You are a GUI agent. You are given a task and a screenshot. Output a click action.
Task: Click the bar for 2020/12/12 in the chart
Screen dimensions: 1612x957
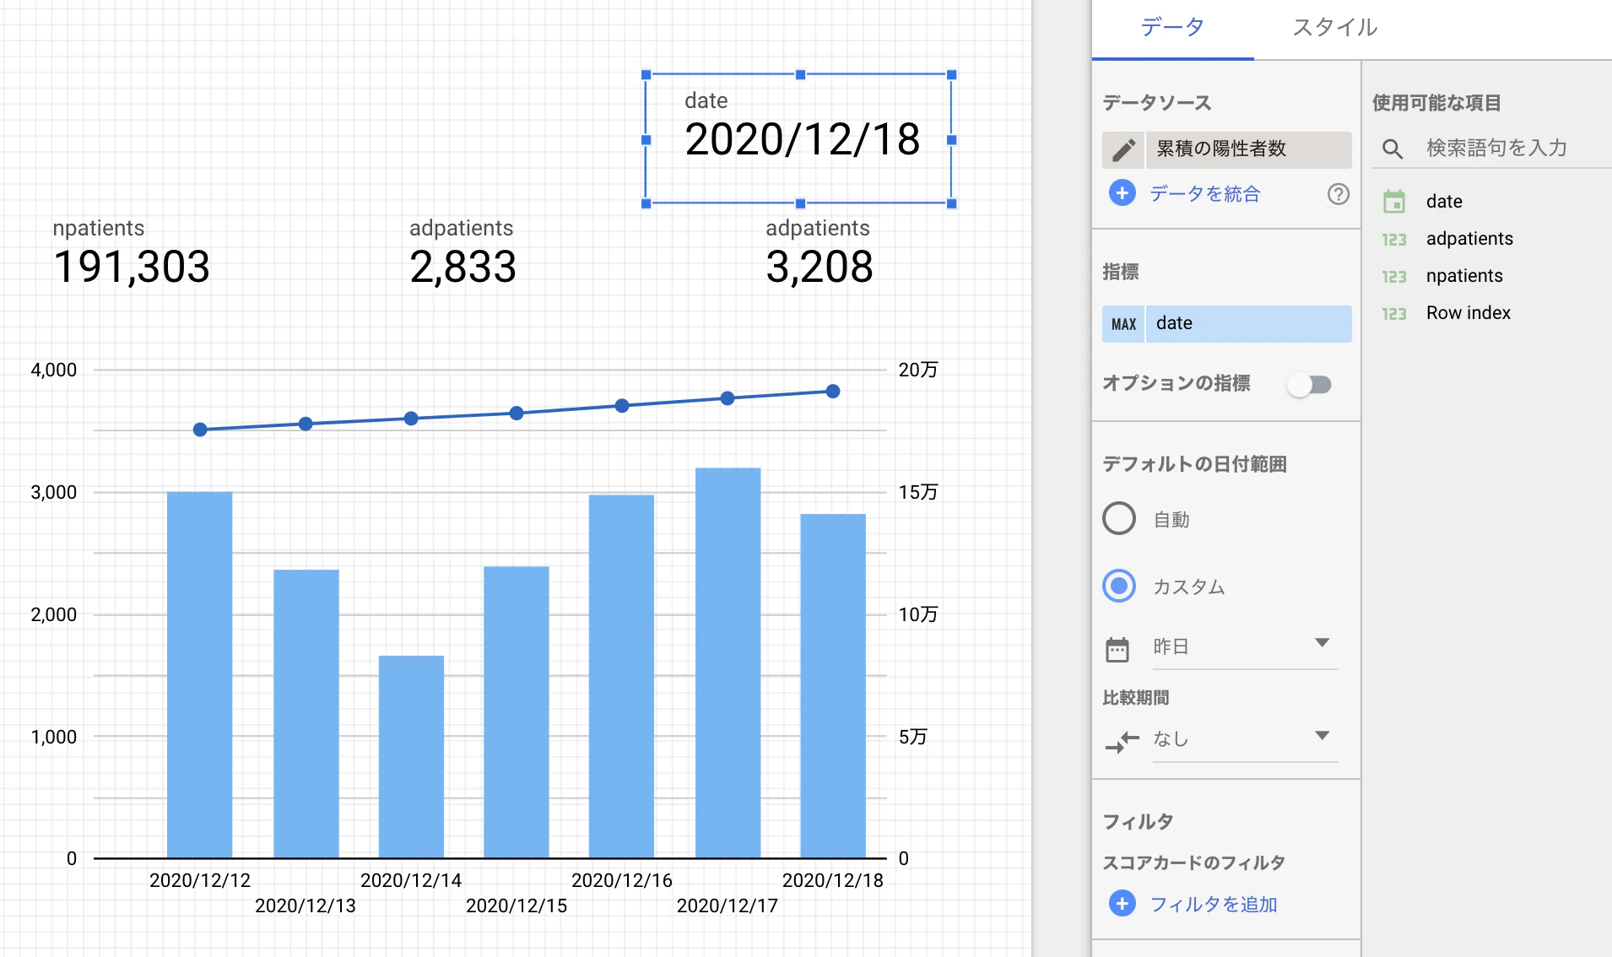pos(200,675)
